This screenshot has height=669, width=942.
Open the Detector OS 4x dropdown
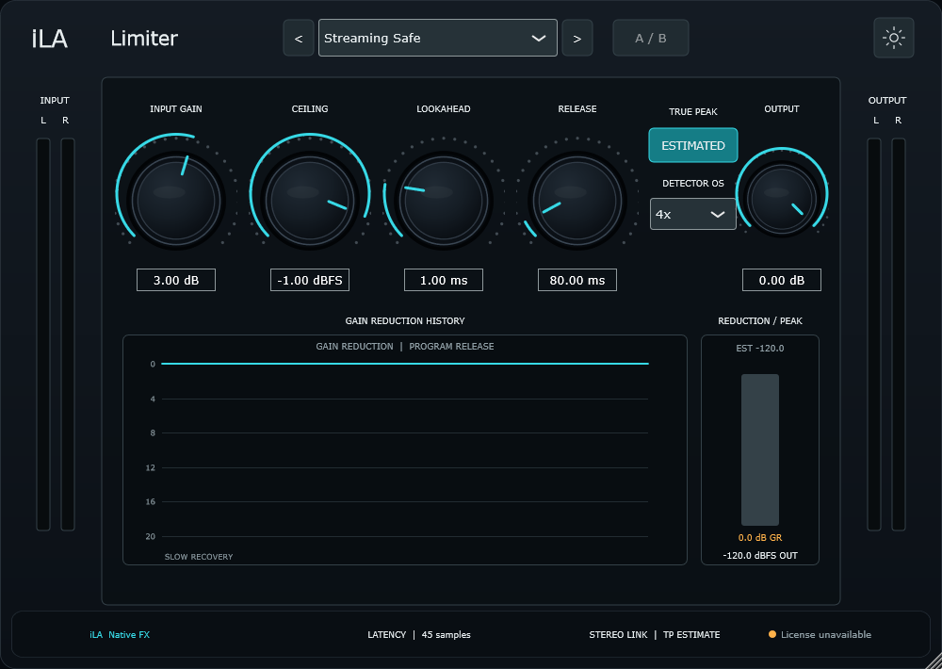coord(692,214)
